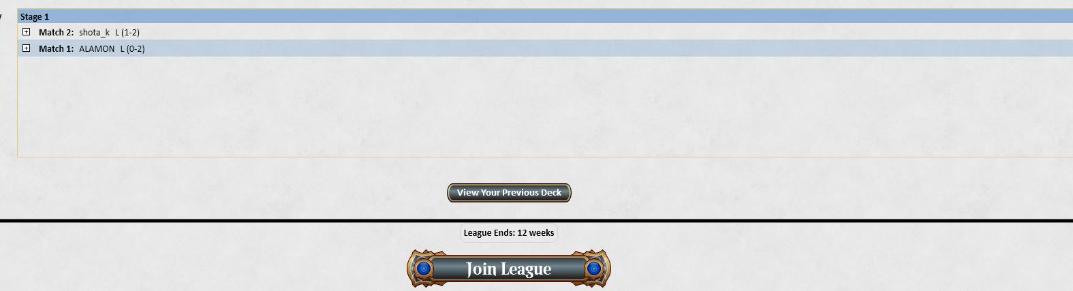
Task: Click the Join League button
Action: [x=509, y=269]
